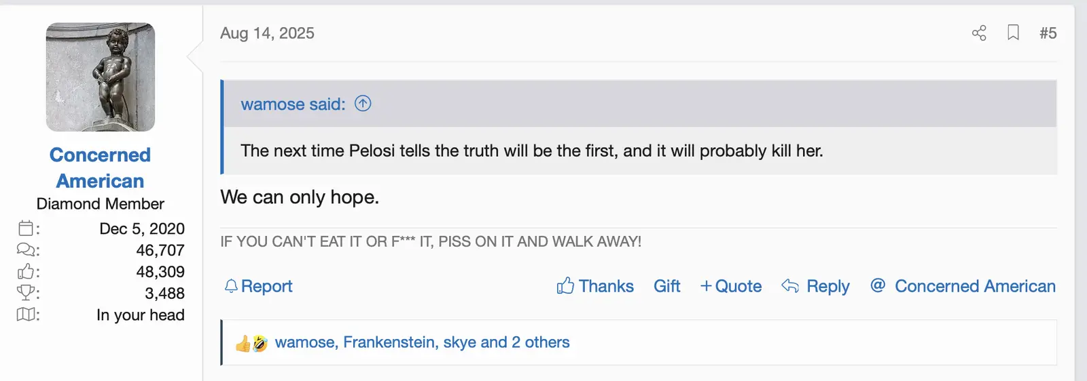Open the post number #5 permalink
Screen dimensions: 1087x381
pyautogui.click(x=1048, y=33)
